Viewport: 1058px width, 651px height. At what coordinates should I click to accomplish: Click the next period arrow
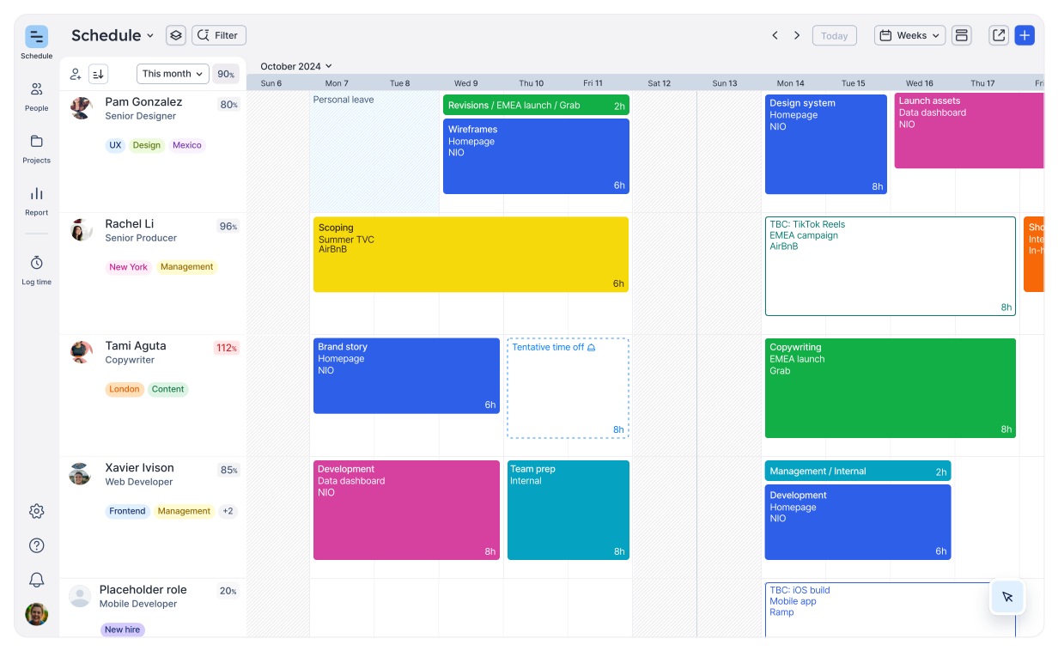click(796, 34)
